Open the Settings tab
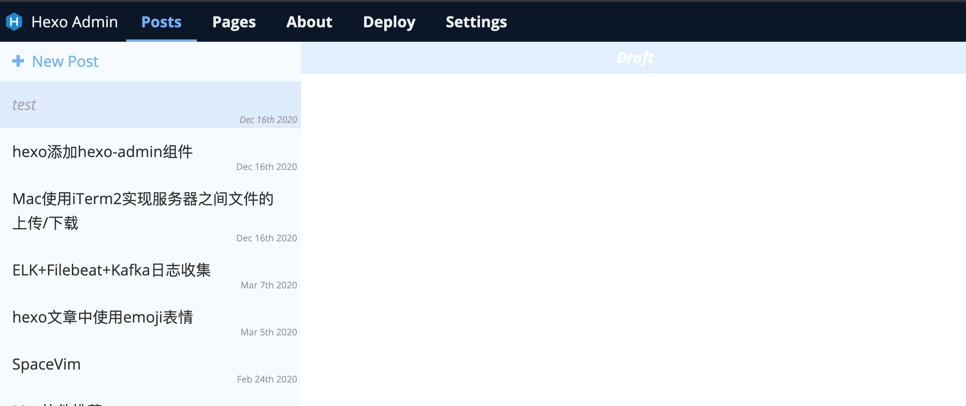 coord(476,22)
